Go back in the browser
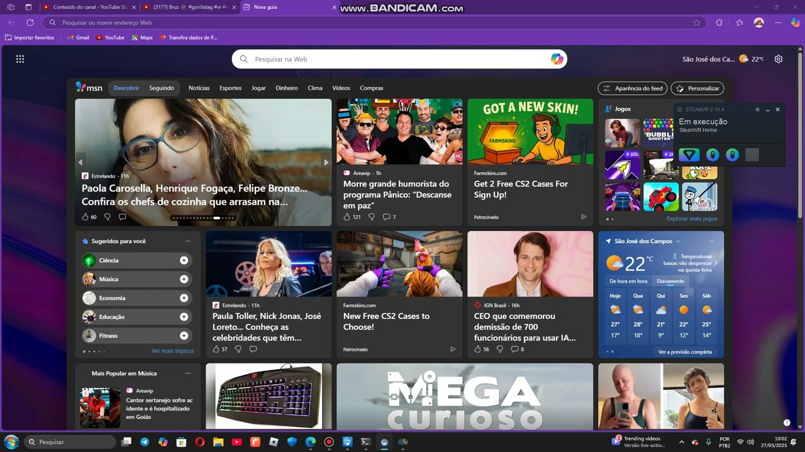This screenshot has width=805, height=452. 12,23
